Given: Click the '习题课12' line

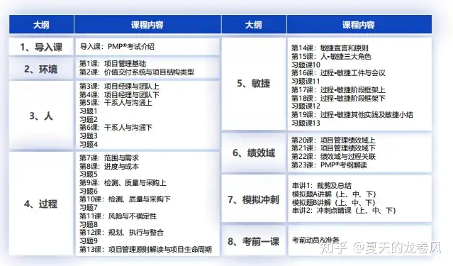Looking at the screenshot, I should coord(306,106).
